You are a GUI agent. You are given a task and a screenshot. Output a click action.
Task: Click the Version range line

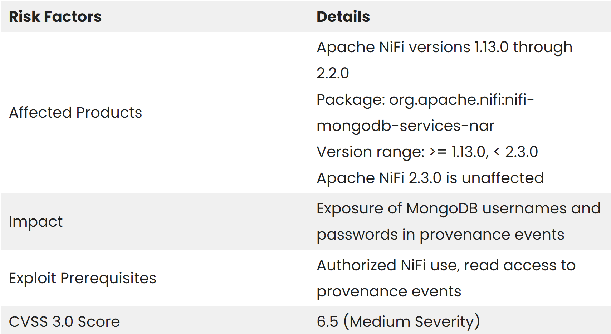pos(427,152)
